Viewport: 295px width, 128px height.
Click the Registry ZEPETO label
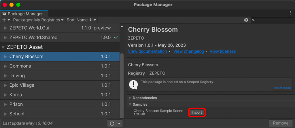[x=147, y=73]
